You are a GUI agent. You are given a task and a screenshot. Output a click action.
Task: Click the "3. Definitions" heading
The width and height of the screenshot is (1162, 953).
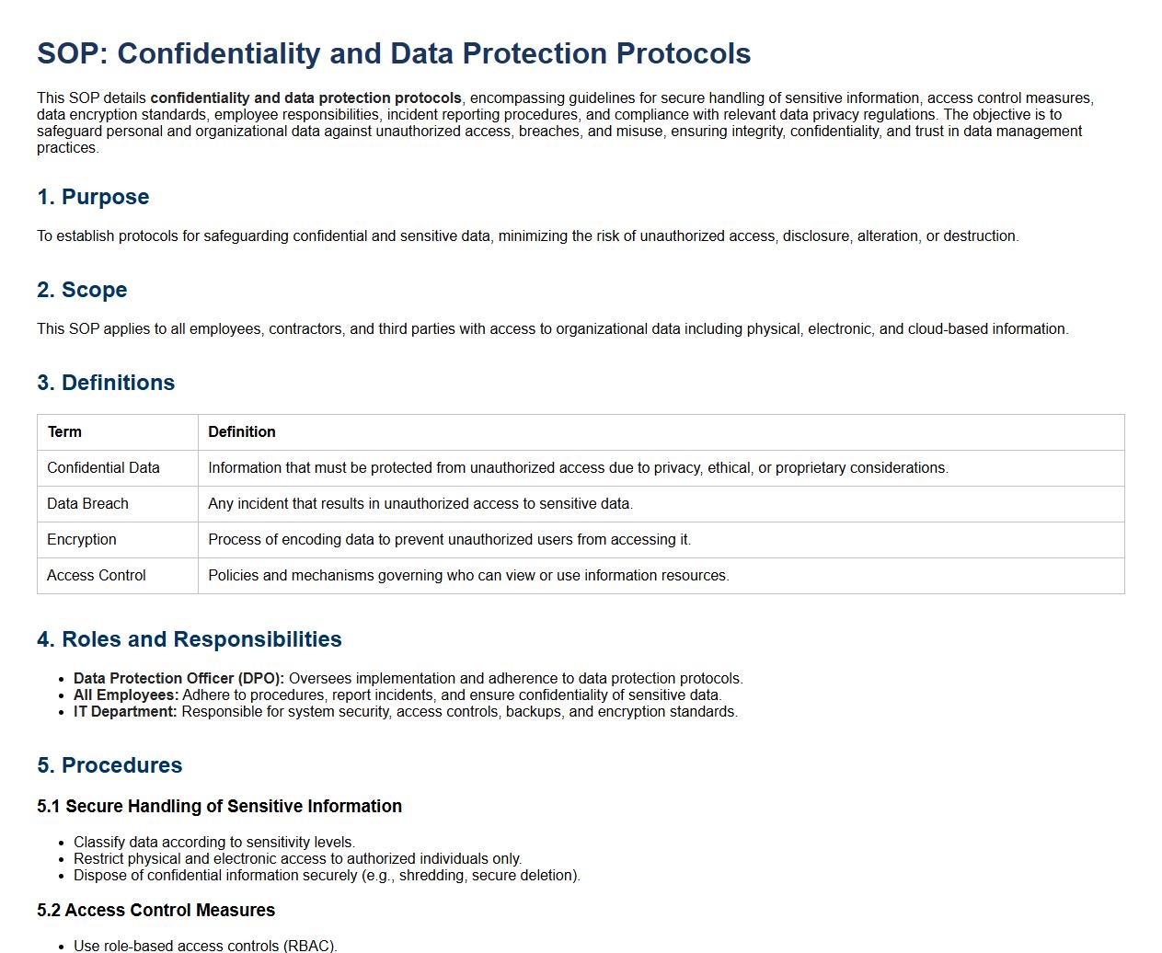(x=106, y=383)
